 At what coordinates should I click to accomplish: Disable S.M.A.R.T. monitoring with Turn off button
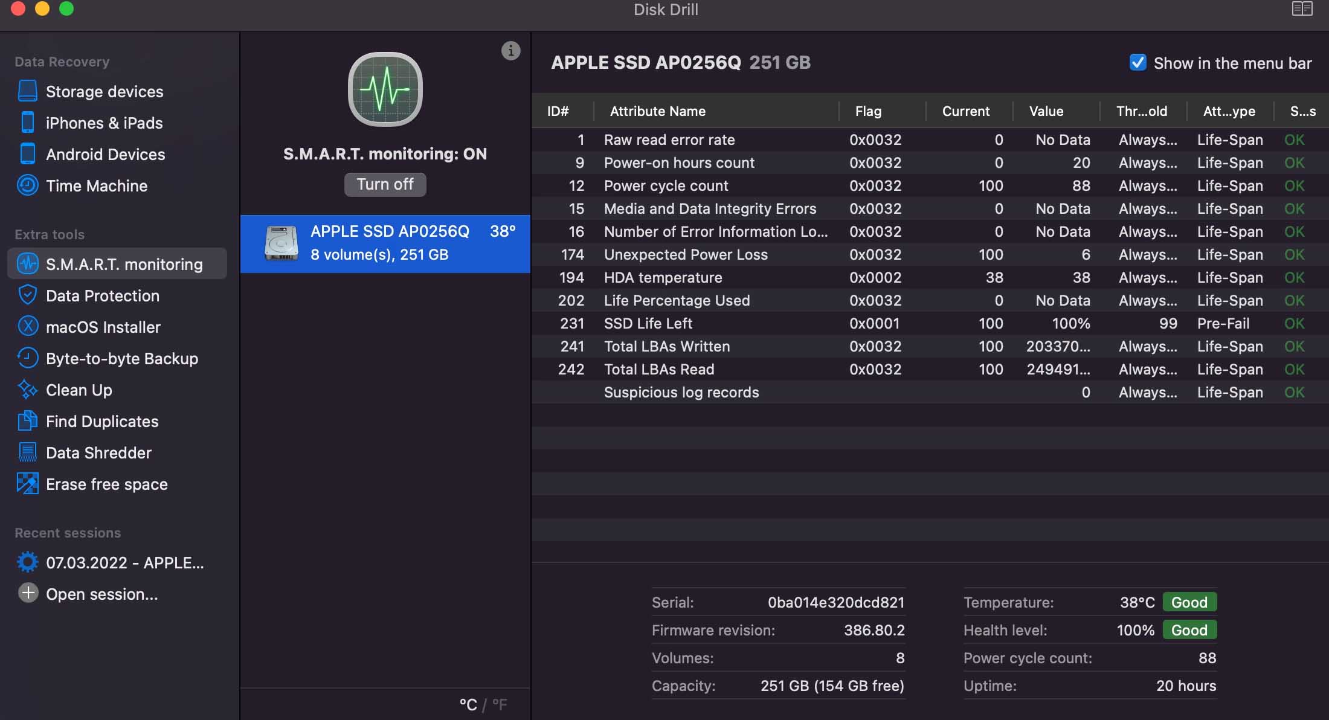pyautogui.click(x=385, y=184)
